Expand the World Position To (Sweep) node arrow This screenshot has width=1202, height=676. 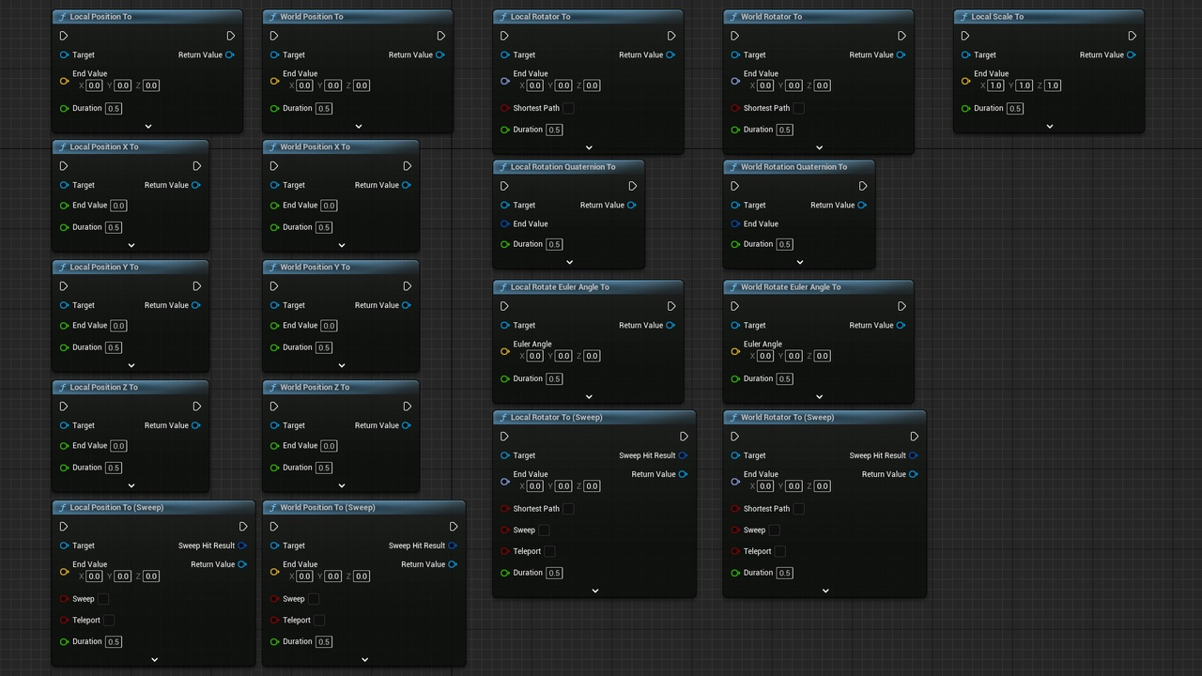pyautogui.click(x=365, y=659)
